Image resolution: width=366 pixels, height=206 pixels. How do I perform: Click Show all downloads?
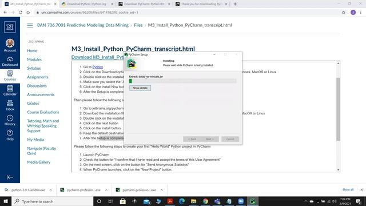tap(348, 189)
